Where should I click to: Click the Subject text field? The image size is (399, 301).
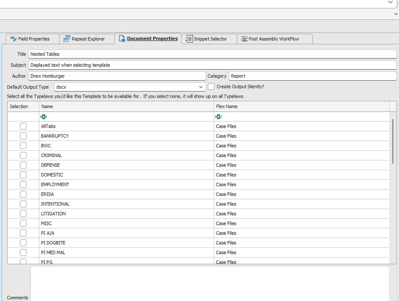[x=212, y=65]
